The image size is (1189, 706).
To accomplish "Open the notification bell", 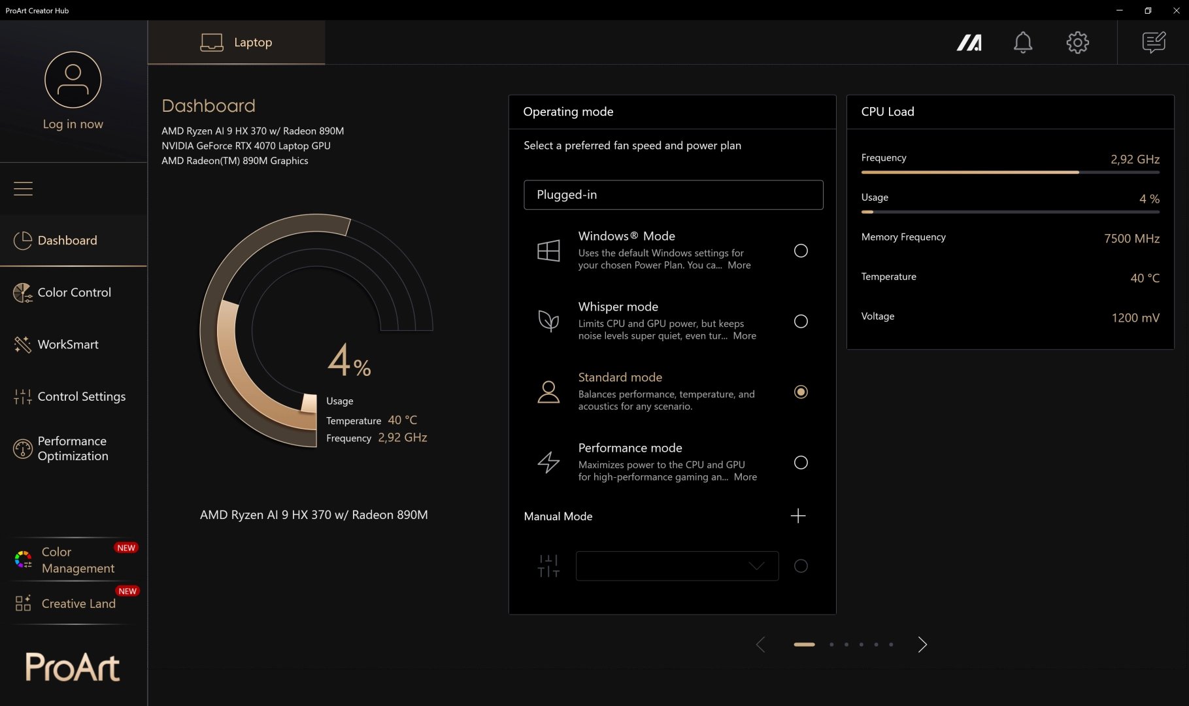I will click(1023, 42).
